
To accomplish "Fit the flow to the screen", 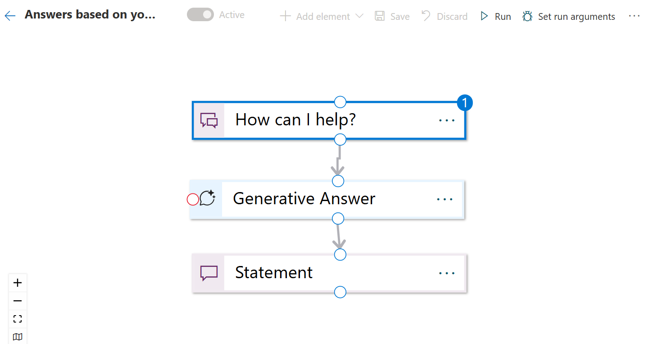I will (x=18, y=319).
